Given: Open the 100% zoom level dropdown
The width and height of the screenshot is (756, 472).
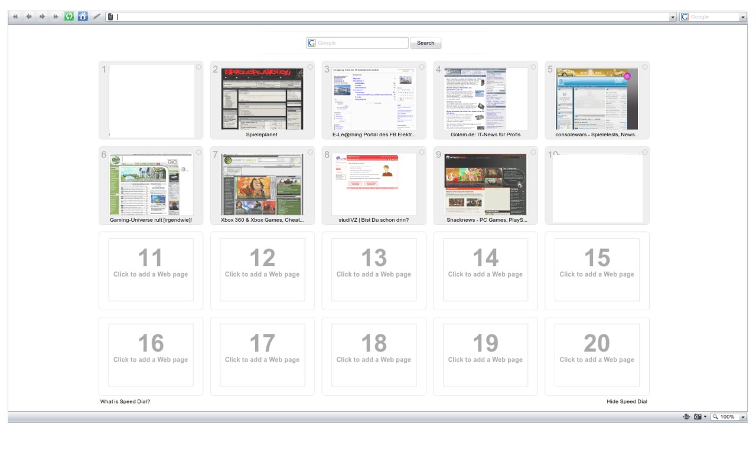Looking at the screenshot, I should pyautogui.click(x=742, y=417).
